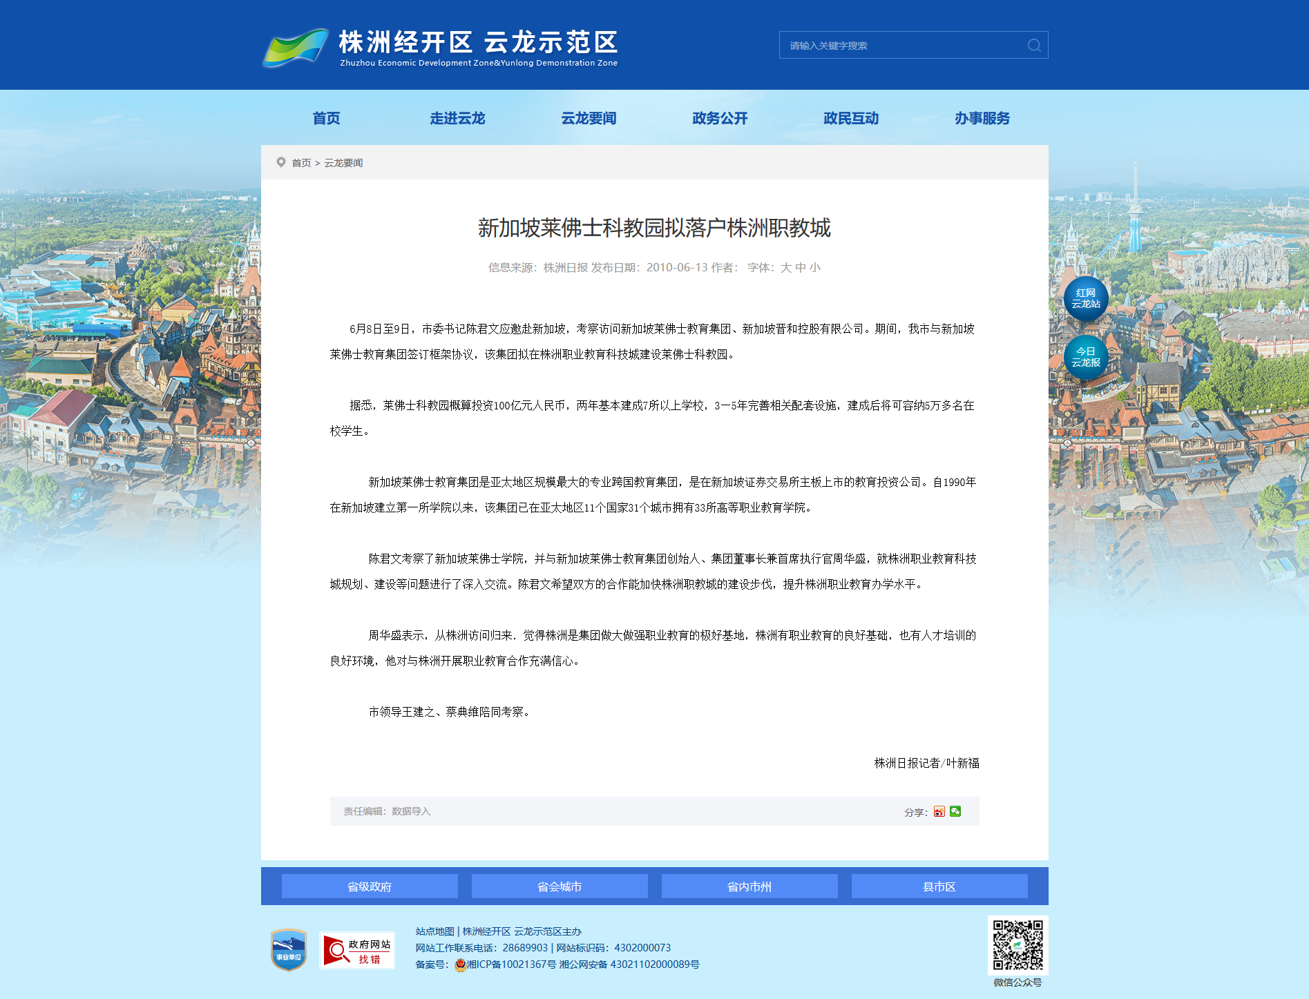Focus the keyword search input box
The image size is (1309, 999).
pyautogui.click(x=901, y=46)
